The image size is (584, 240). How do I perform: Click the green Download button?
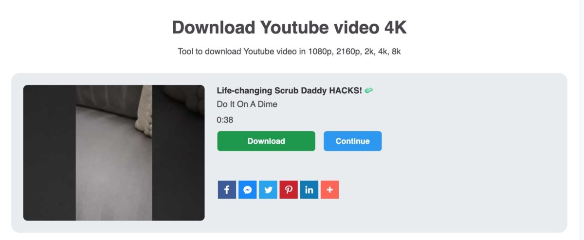pyautogui.click(x=266, y=141)
